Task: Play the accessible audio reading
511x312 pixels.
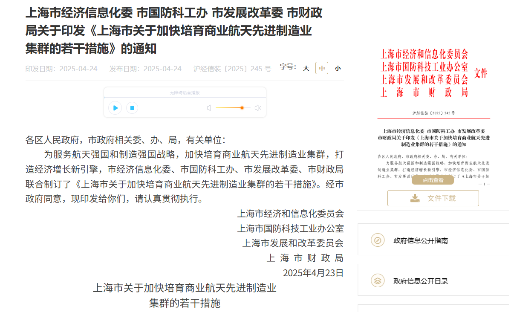Action: point(115,108)
